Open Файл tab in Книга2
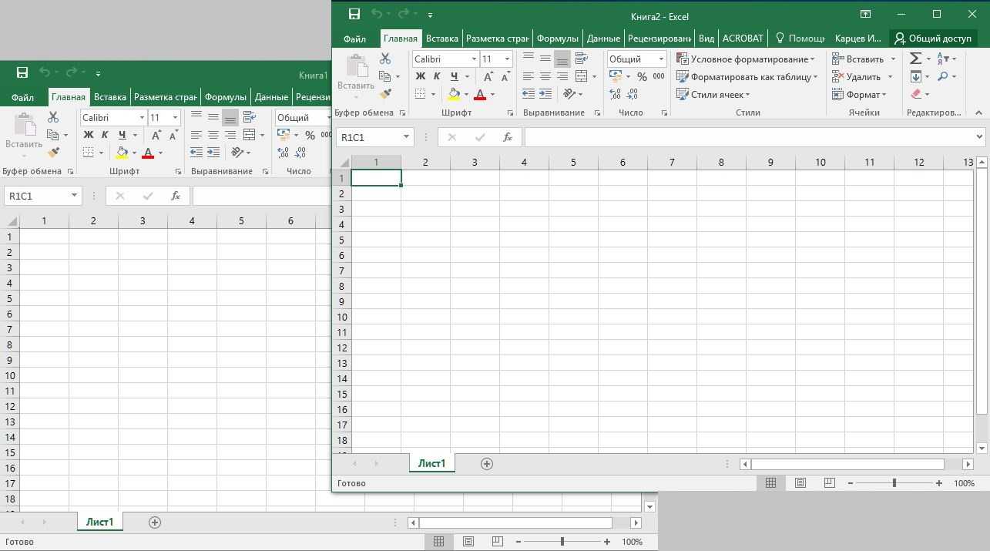This screenshot has width=990, height=551. click(x=354, y=38)
